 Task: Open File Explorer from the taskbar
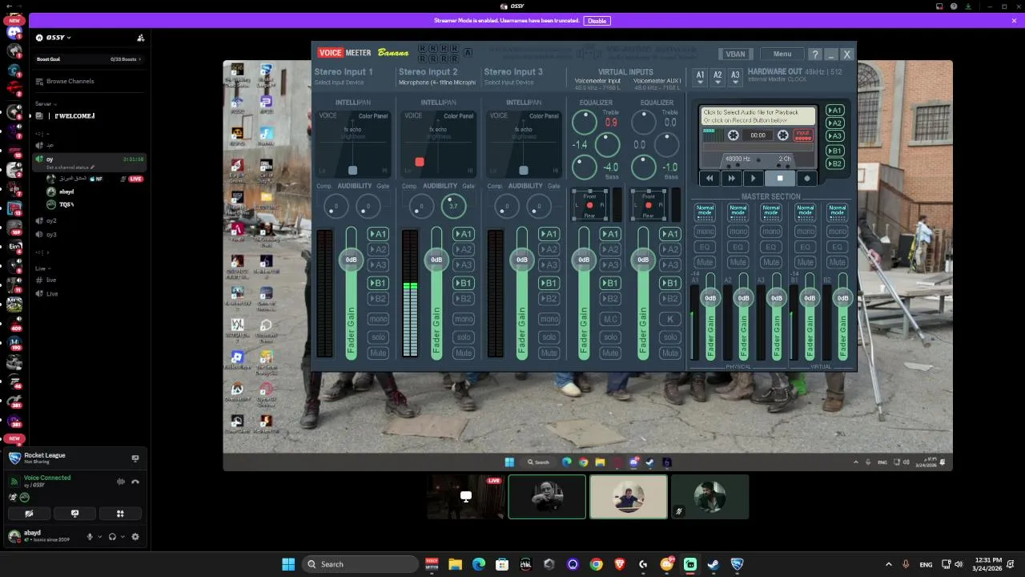455,564
